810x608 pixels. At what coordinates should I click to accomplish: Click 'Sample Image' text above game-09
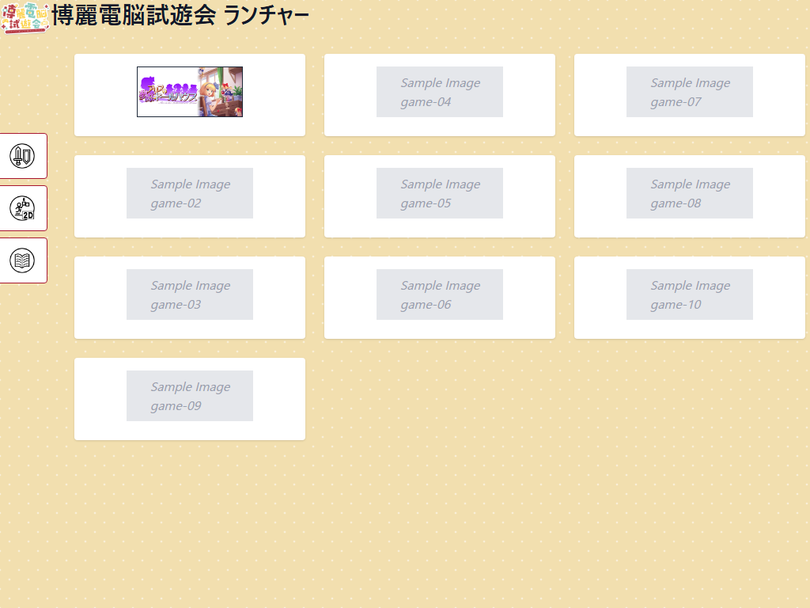[191, 387]
